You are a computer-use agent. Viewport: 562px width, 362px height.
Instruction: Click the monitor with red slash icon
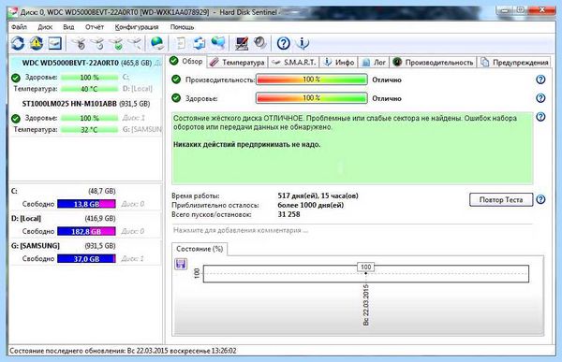pyautogui.click(x=242, y=43)
